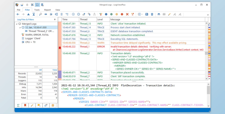Click the document icon at title bar right end
This screenshot has width=225, height=114.
pos(42,5)
